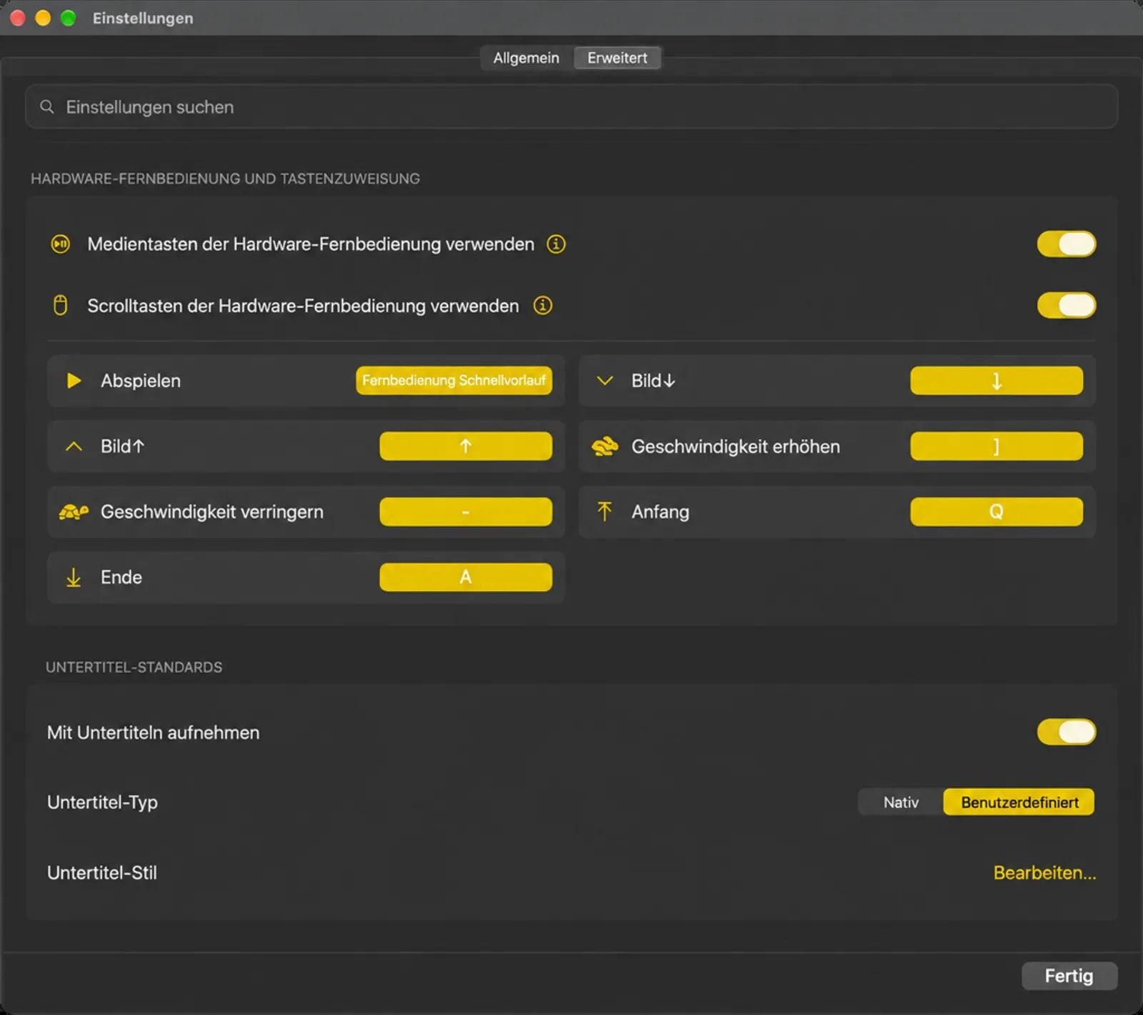Change the Anfang key assignment Q

point(997,511)
